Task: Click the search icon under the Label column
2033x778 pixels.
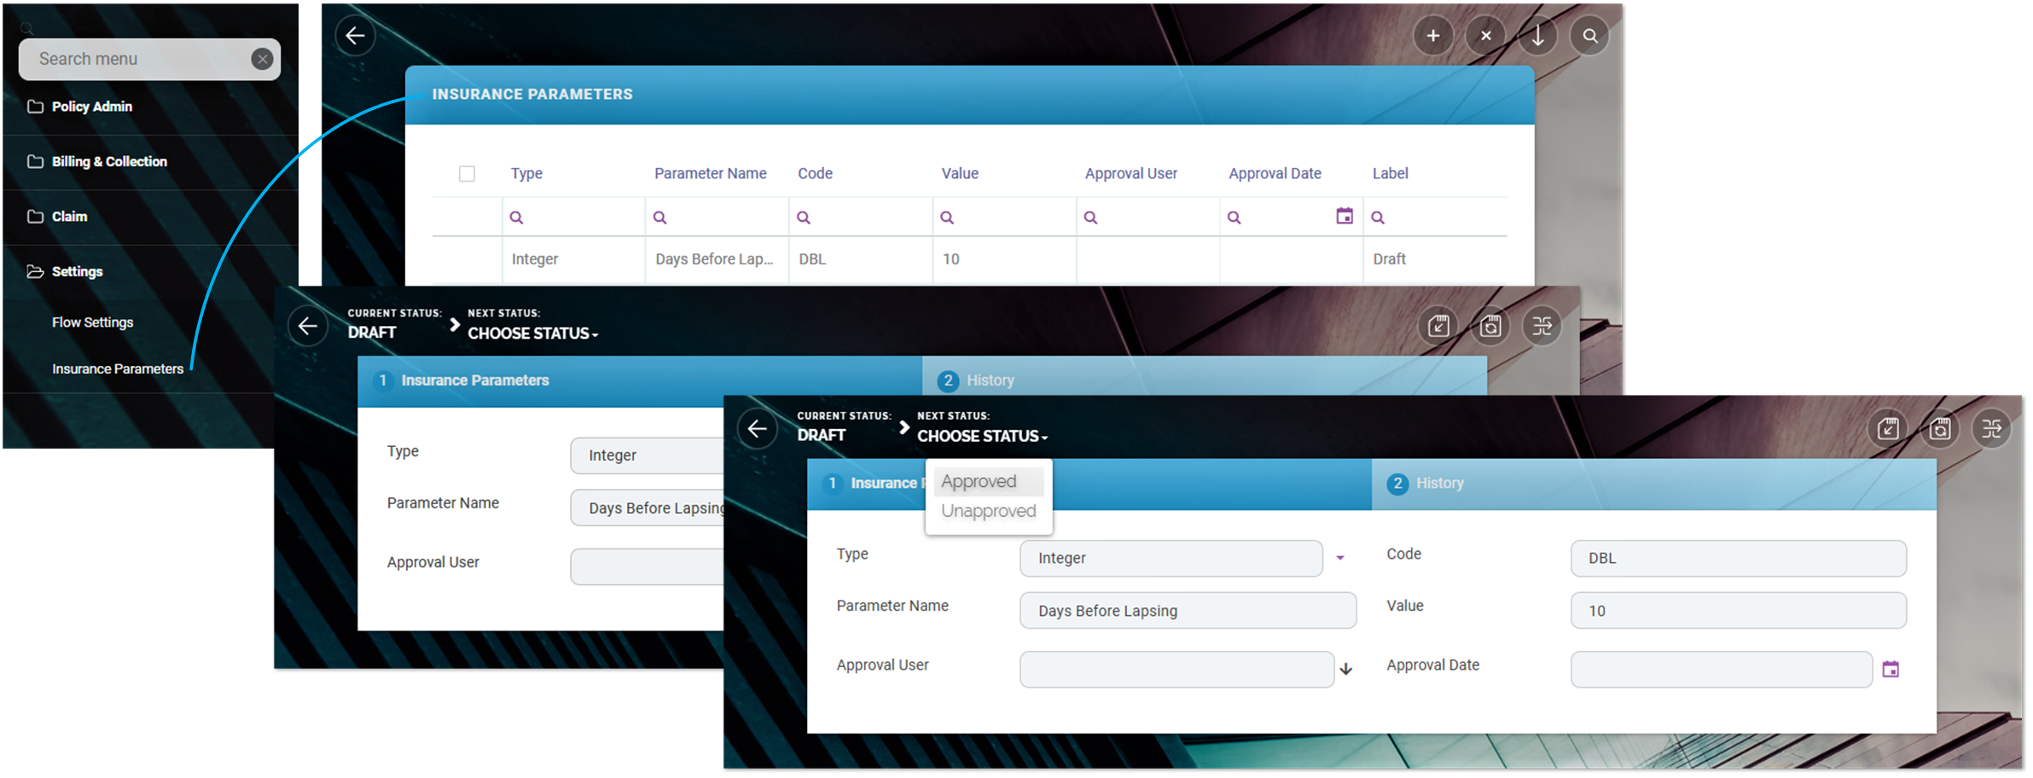Action: tap(1378, 218)
